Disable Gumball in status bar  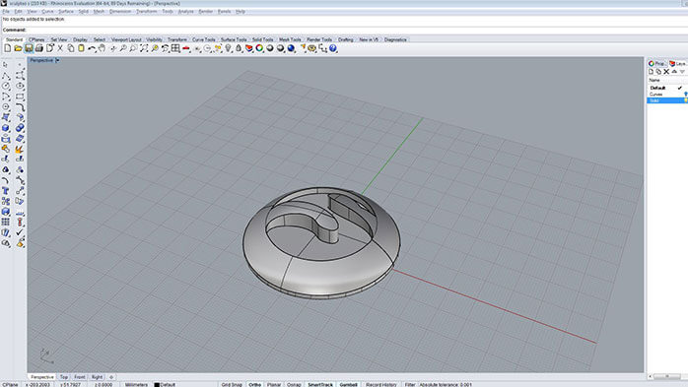348,384
